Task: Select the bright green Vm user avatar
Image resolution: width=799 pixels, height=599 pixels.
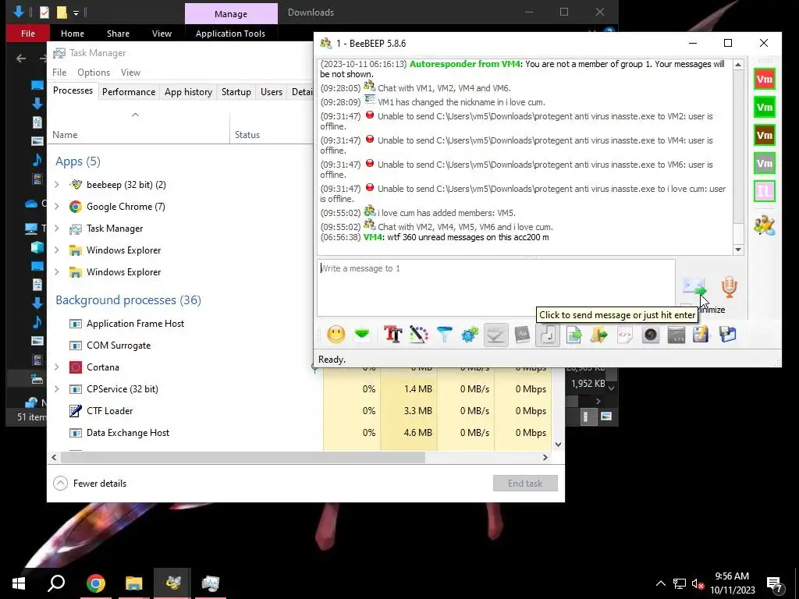Action: pyautogui.click(x=765, y=108)
